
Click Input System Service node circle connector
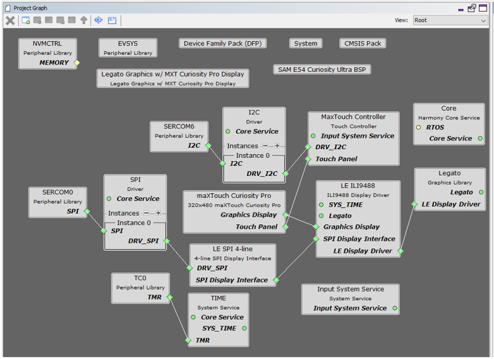[395, 308]
